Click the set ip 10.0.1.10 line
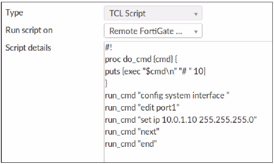Viewport: 274px width, 164px height. click(x=181, y=120)
